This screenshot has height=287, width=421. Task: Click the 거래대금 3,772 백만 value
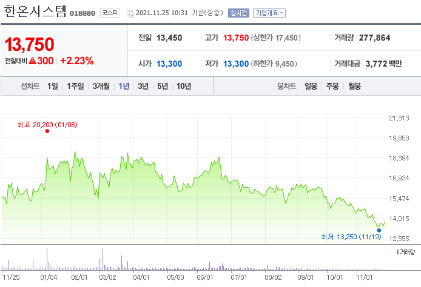click(383, 64)
